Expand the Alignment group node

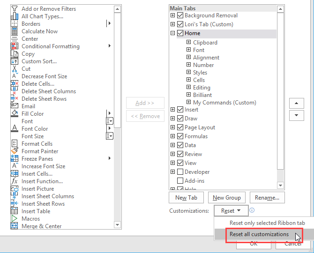tap(189, 57)
